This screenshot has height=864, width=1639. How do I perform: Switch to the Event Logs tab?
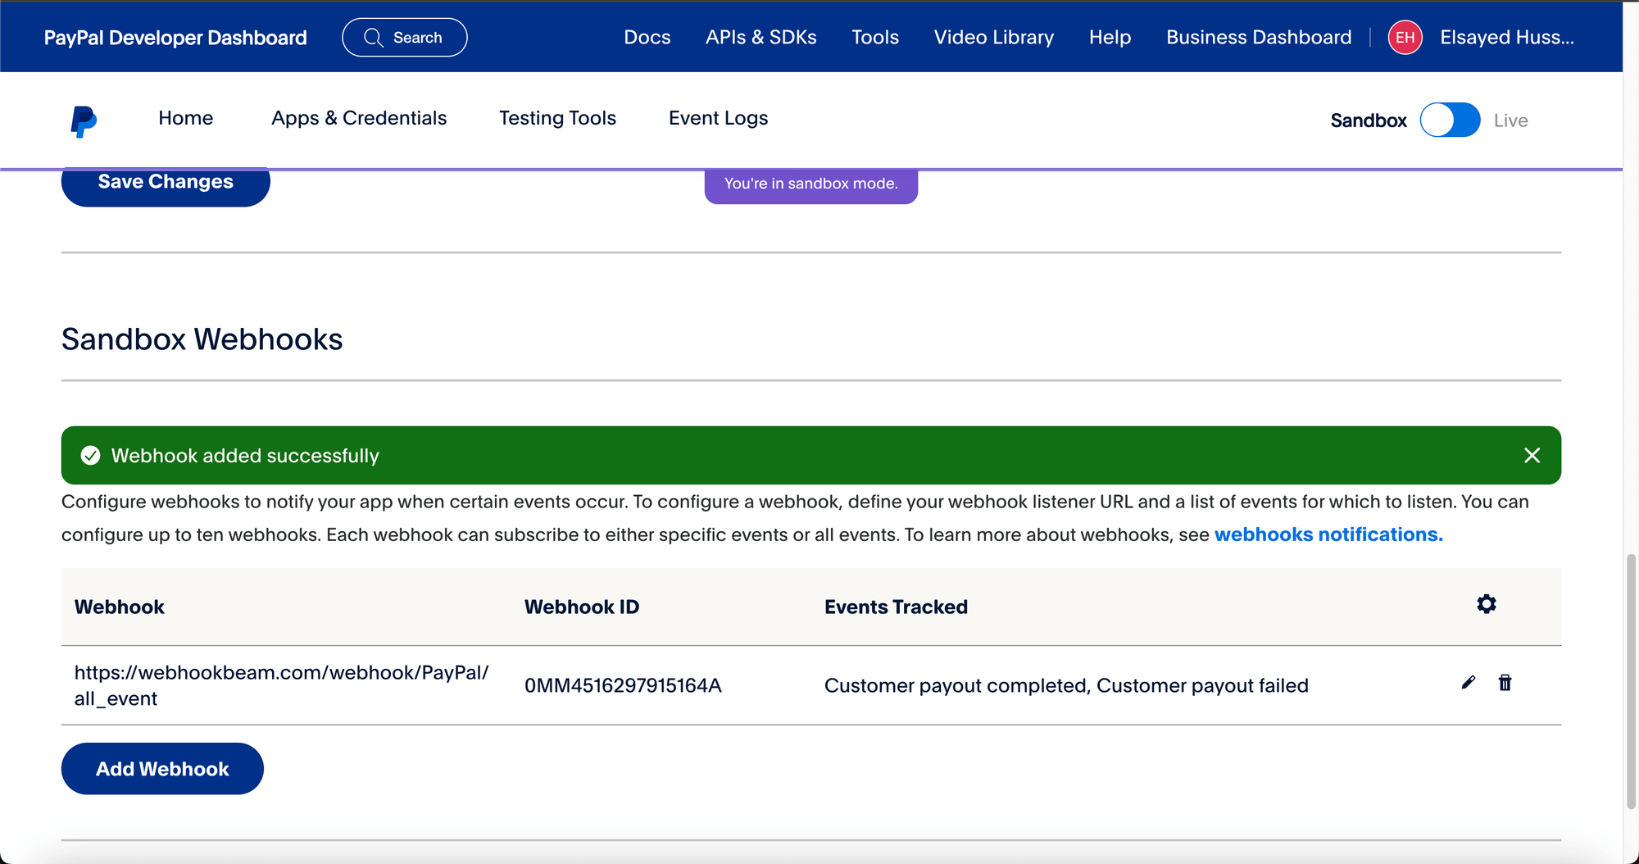(718, 118)
